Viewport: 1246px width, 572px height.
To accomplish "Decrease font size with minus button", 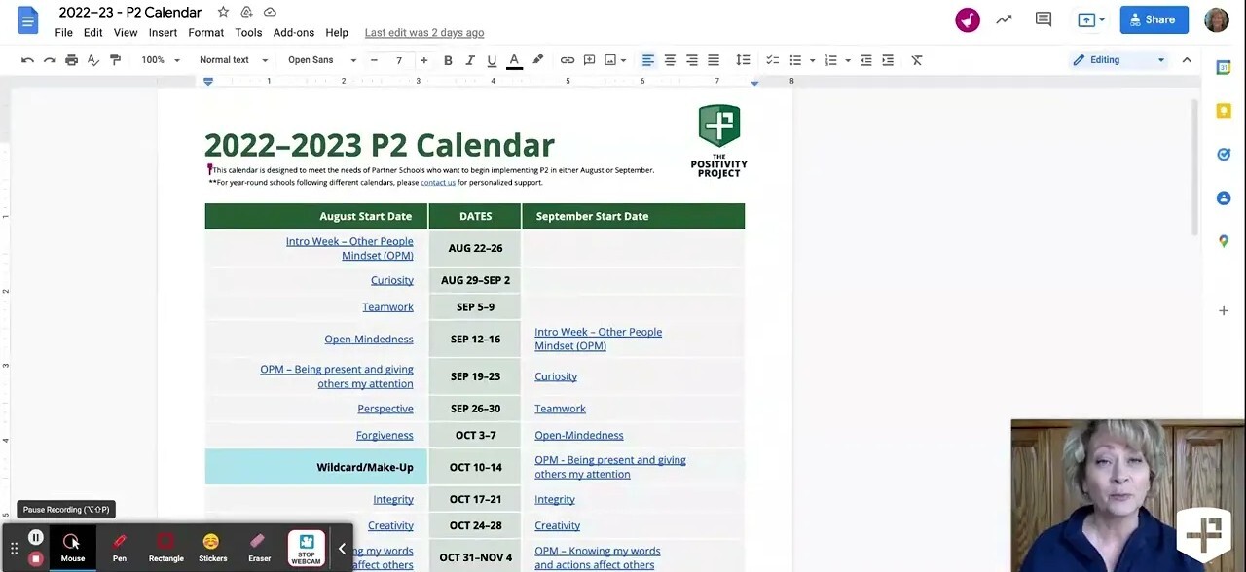I will pos(374,60).
